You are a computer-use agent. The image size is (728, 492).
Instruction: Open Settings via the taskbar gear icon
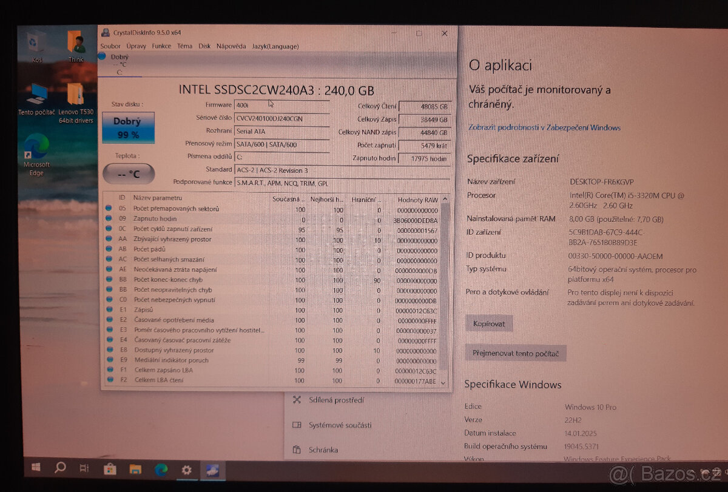click(x=187, y=469)
